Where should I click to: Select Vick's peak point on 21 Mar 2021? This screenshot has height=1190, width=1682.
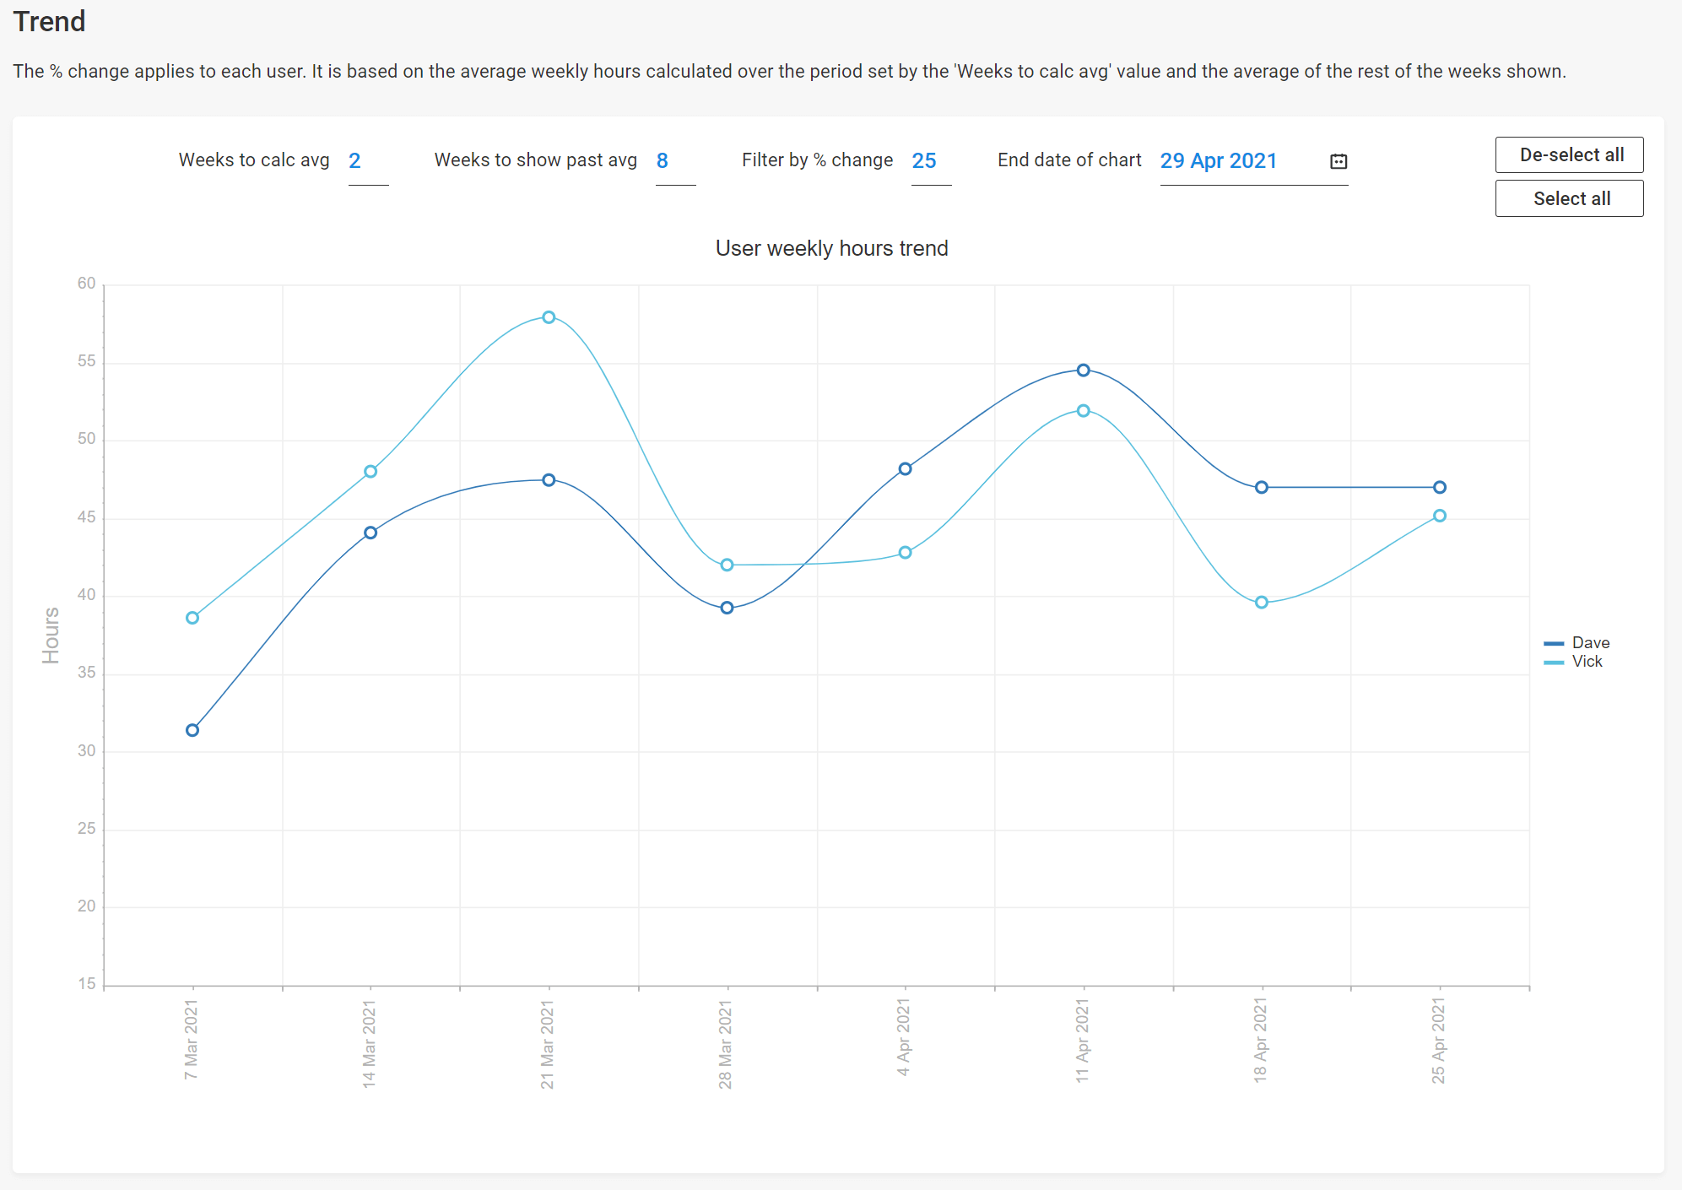tap(549, 317)
